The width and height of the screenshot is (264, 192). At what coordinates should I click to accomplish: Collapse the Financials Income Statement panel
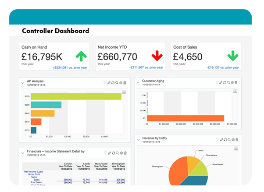23,152
